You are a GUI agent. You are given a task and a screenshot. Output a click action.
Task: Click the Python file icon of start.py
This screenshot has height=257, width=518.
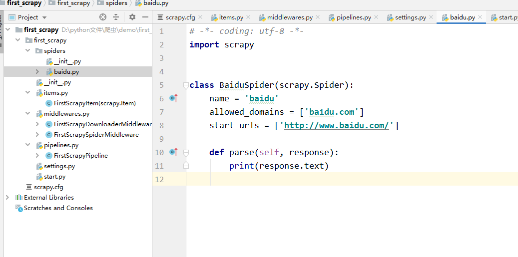(x=39, y=177)
